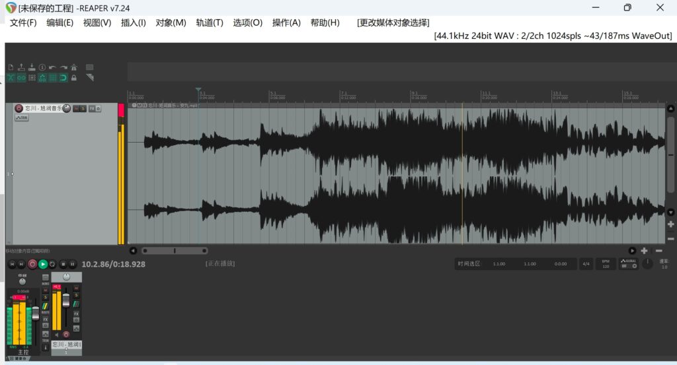Toggle auto-crossfade scissors-style icon

(11, 78)
